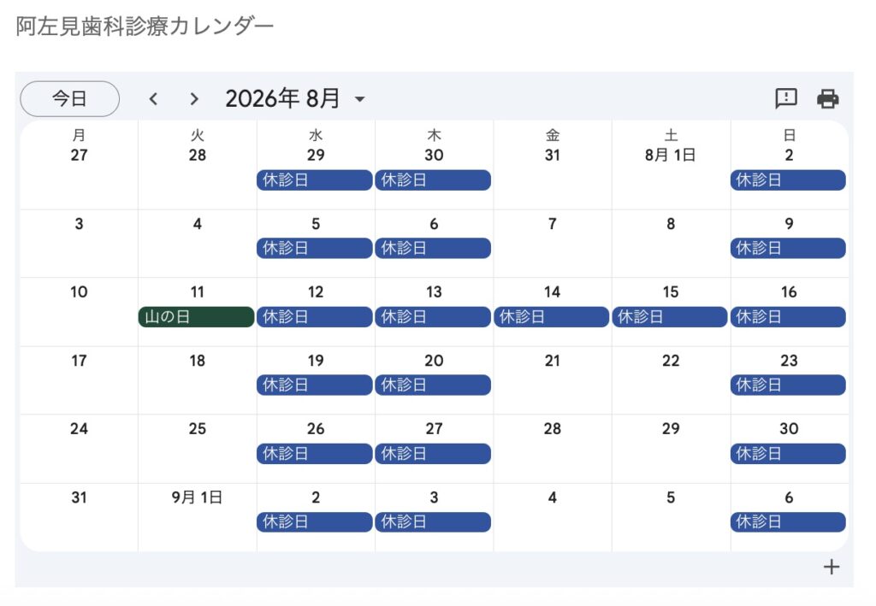Viewport: 876px width, 606px height.
Task: Open the feedback report icon
Action: click(x=786, y=99)
